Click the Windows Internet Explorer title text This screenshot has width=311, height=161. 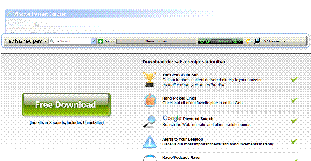[x=39, y=14]
